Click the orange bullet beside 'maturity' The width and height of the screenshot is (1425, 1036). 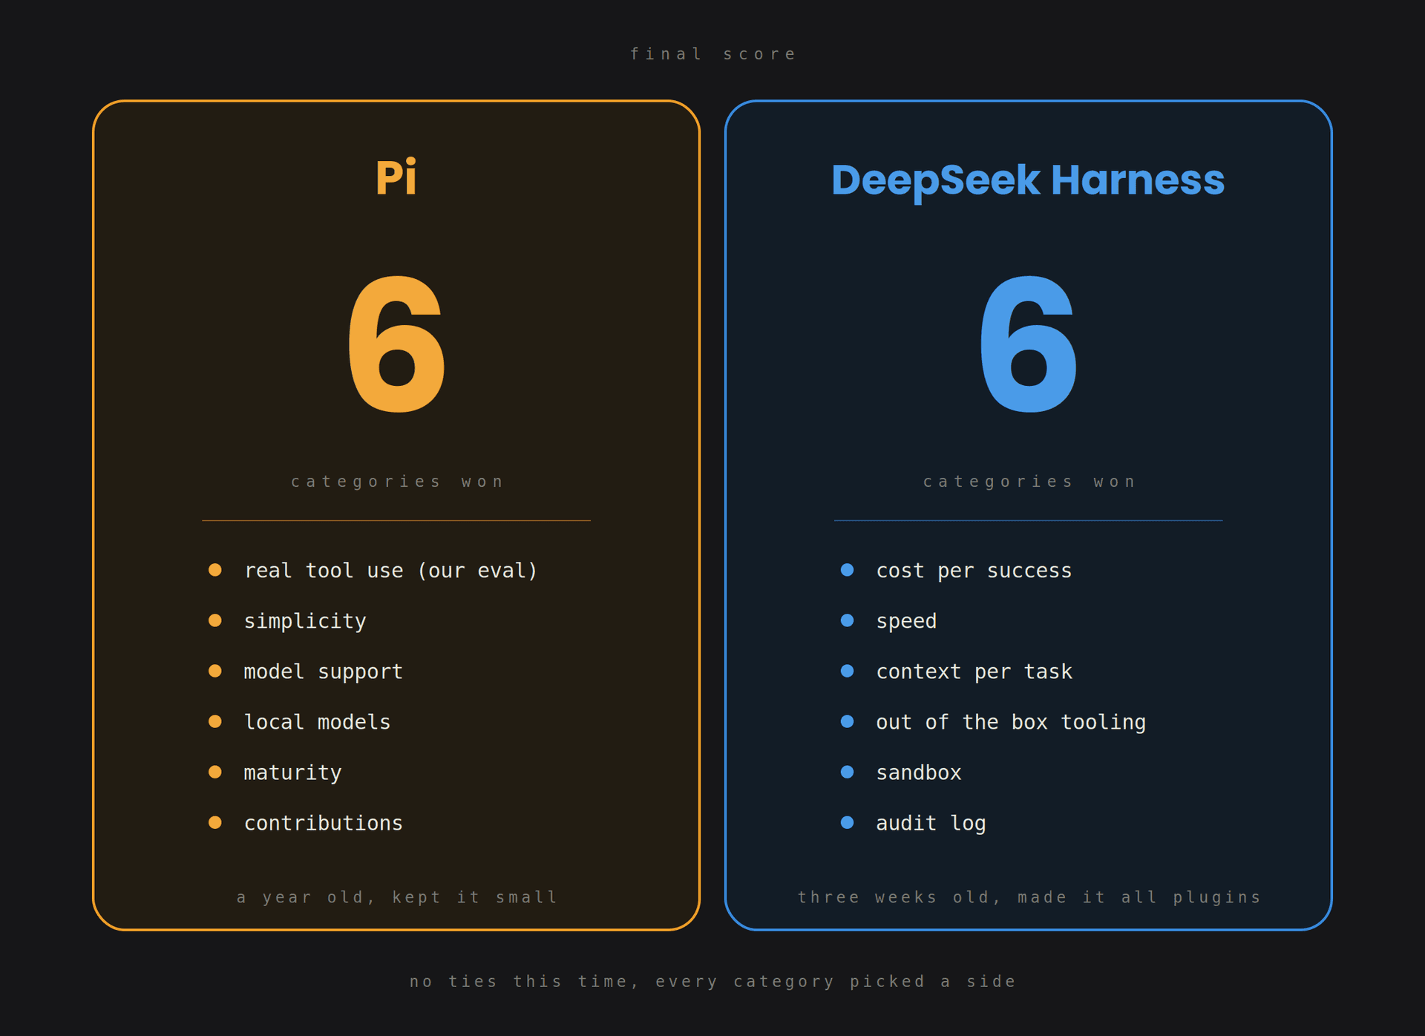tap(215, 772)
